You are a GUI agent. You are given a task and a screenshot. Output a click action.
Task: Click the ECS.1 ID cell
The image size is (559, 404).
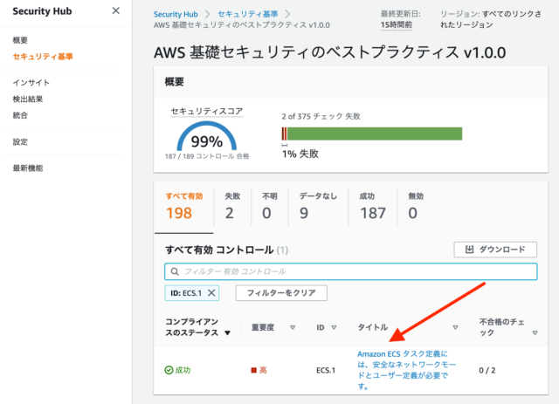[x=326, y=370]
